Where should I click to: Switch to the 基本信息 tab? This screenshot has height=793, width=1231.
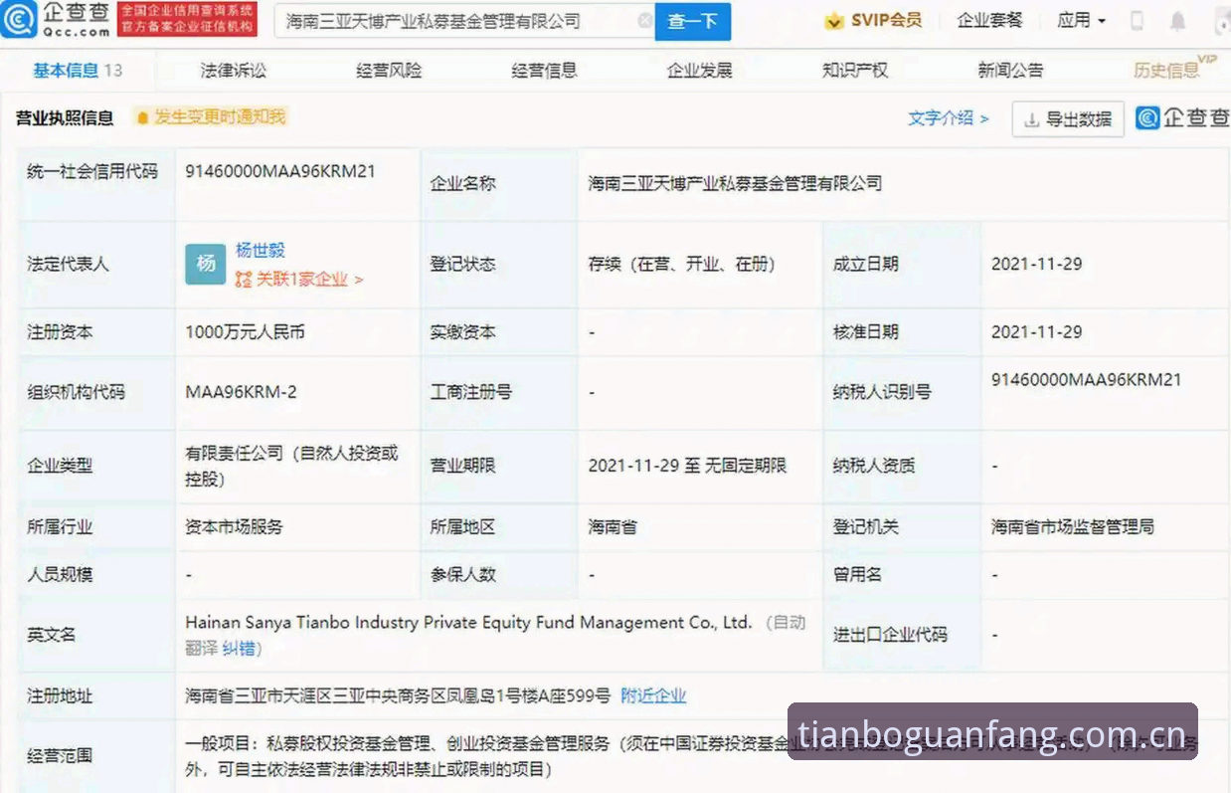(x=78, y=71)
